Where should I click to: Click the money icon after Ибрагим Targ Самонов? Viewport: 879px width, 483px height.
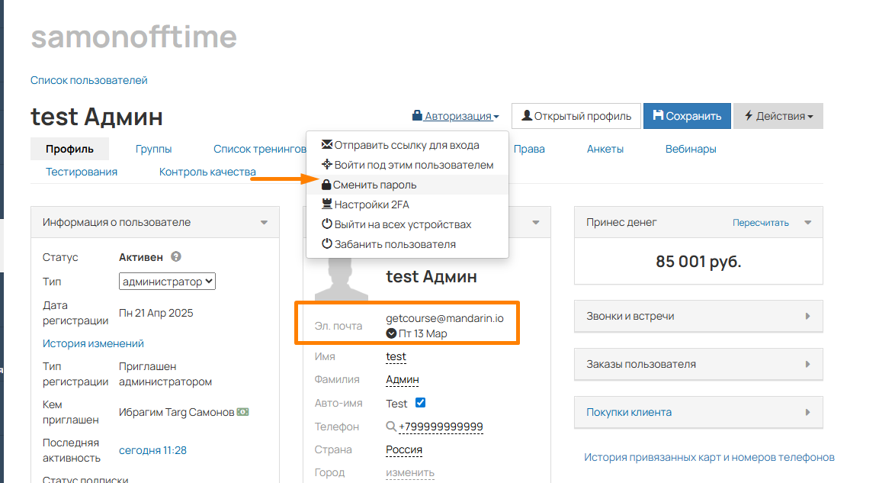[x=242, y=412]
